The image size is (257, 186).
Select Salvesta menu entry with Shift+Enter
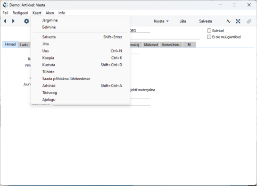[80, 37]
